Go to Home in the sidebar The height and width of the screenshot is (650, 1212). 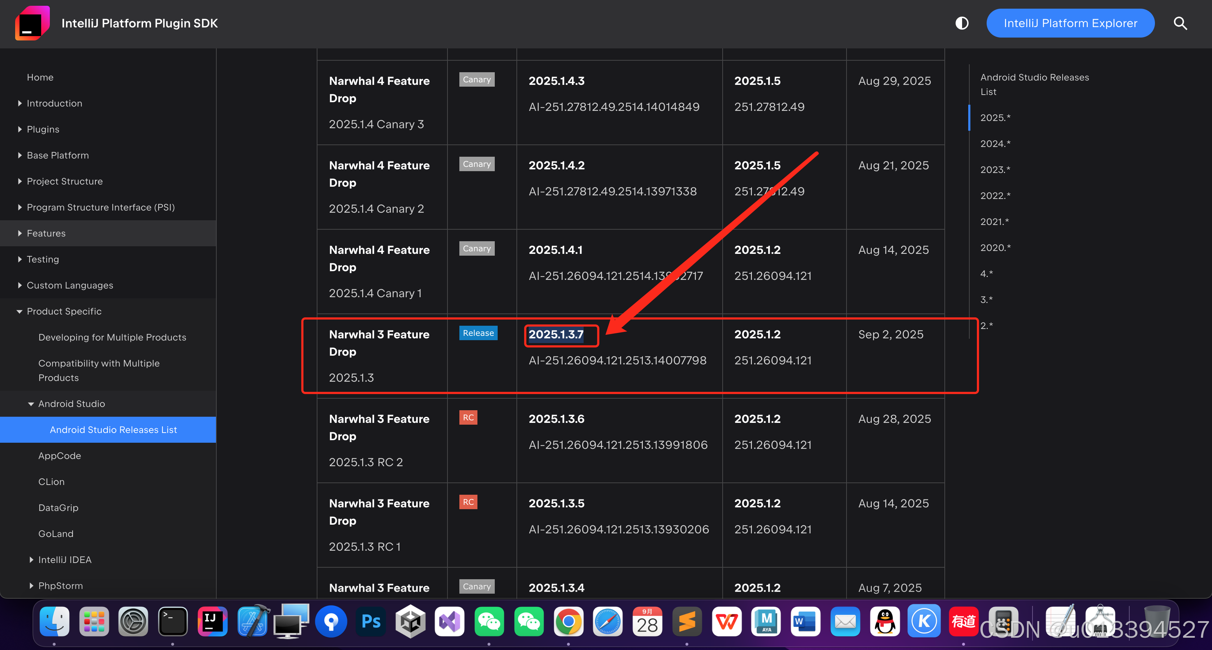[40, 77]
